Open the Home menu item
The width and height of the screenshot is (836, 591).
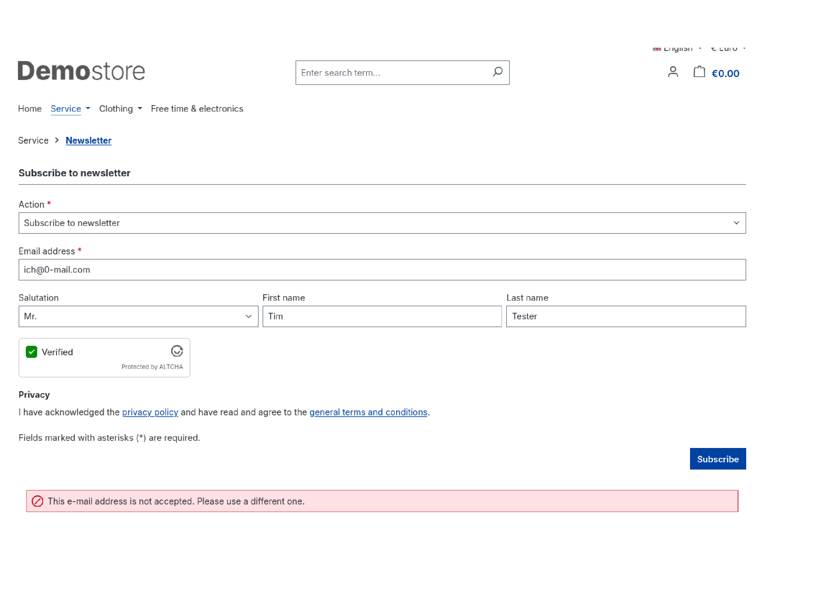coord(30,108)
